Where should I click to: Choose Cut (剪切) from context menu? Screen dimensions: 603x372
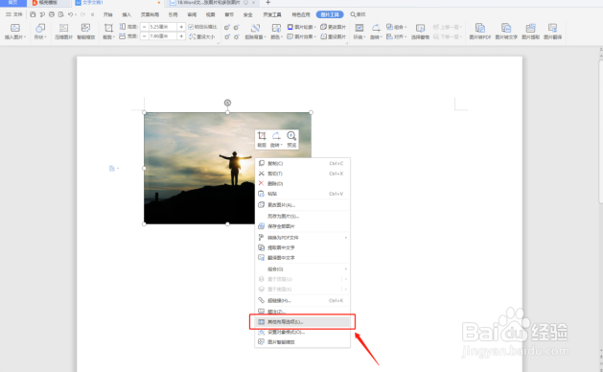(x=303, y=174)
